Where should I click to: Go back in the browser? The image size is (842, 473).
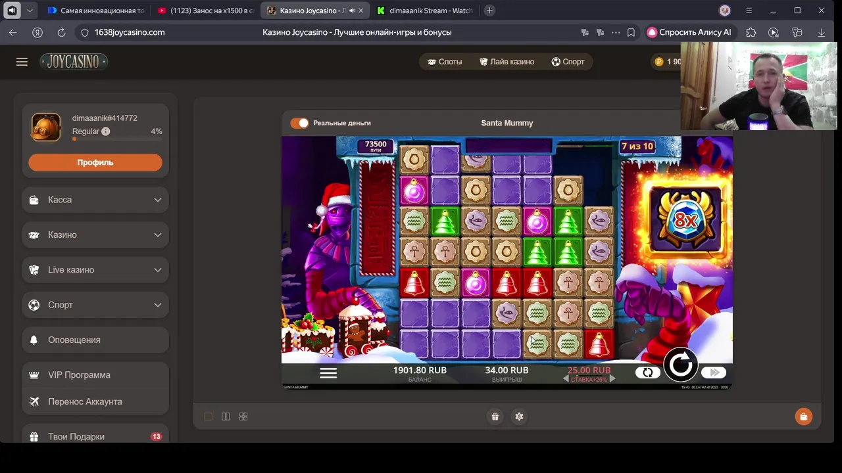tap(13, 32)
